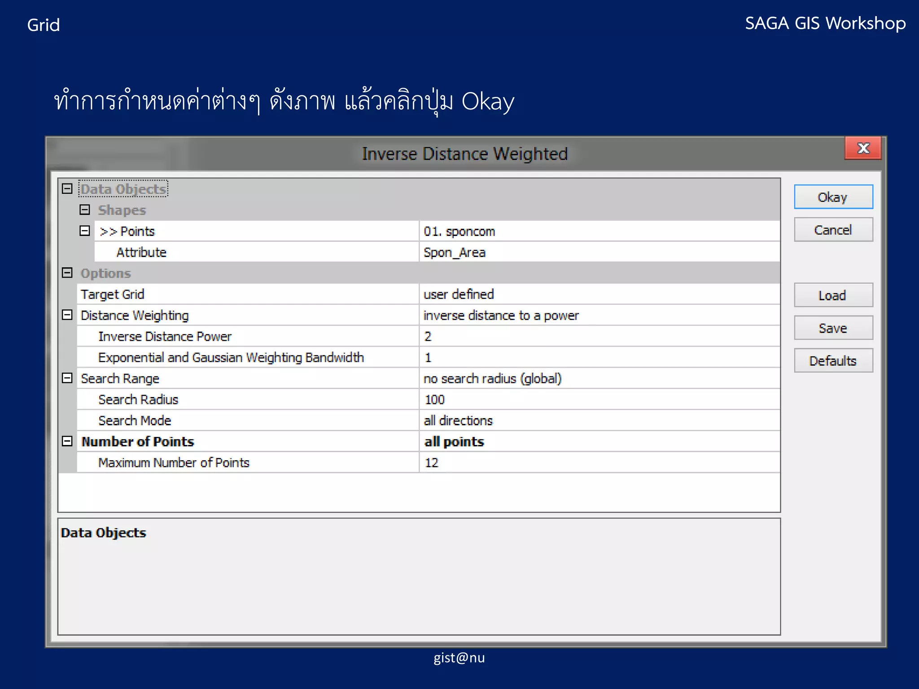The width and height of the screenshot is (919, 689).
Task: Select the bold Number of Points label
Action: 137,441
